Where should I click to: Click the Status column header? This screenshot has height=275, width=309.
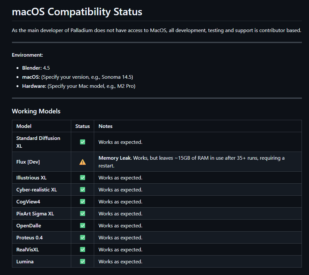click(83, 126)
